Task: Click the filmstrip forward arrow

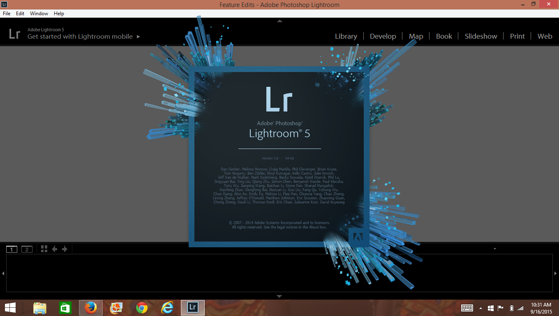Action: tap(65, 249)
